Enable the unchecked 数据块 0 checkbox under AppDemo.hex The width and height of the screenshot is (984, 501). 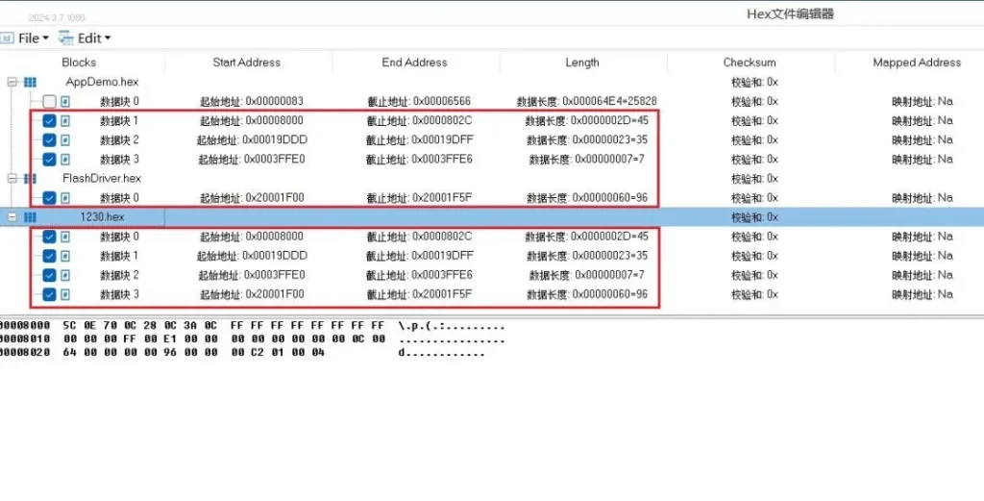49,102
